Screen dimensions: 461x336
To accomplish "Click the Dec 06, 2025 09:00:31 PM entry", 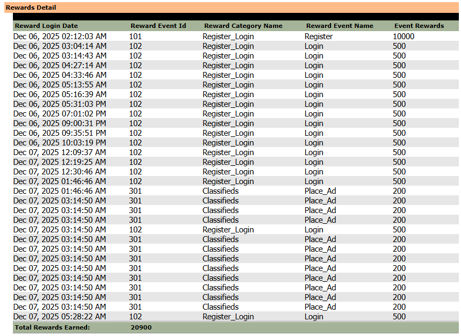I will (x=60, y=123).
